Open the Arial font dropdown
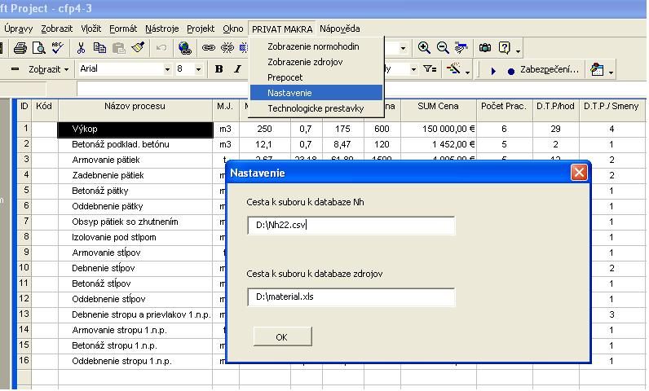The height and width of the screenshot is (391, 649). point(124,70)
